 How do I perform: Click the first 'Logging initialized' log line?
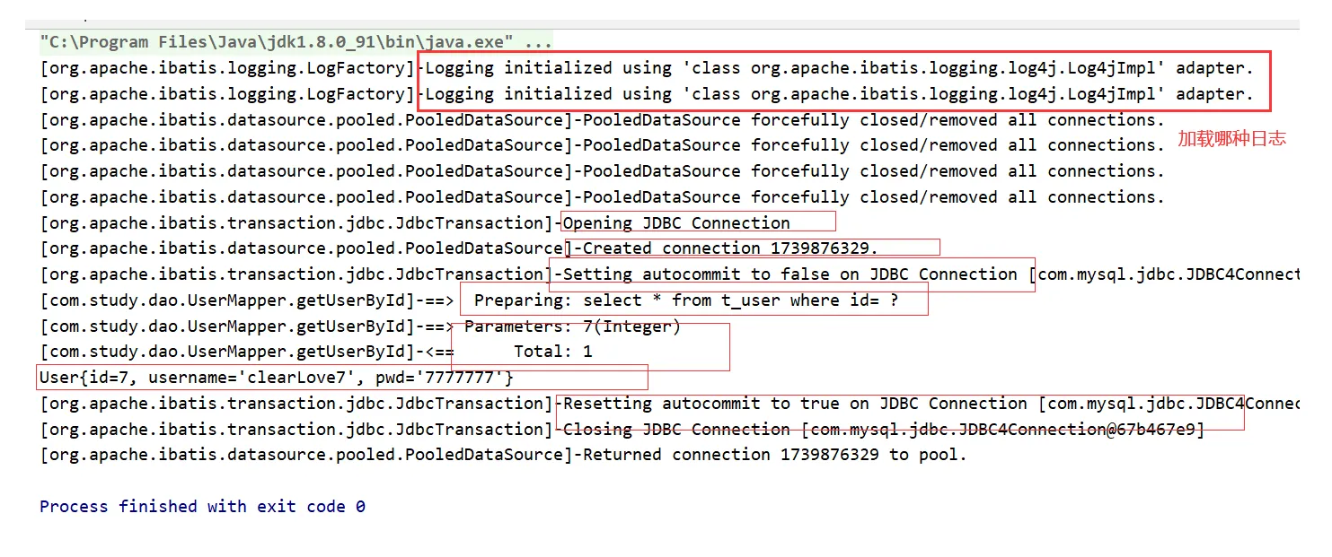tap(837, 68)
